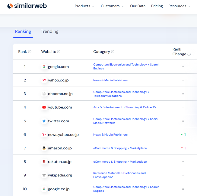Select the Ranking tab

[23, 31]
